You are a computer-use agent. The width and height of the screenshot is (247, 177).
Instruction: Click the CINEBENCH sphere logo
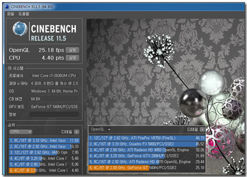click(20, 29)
